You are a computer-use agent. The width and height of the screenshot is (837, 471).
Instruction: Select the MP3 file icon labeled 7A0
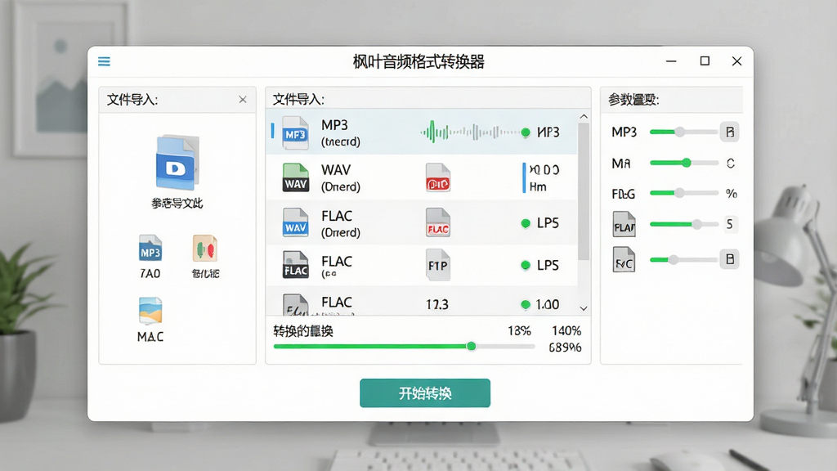pos(150,249)
